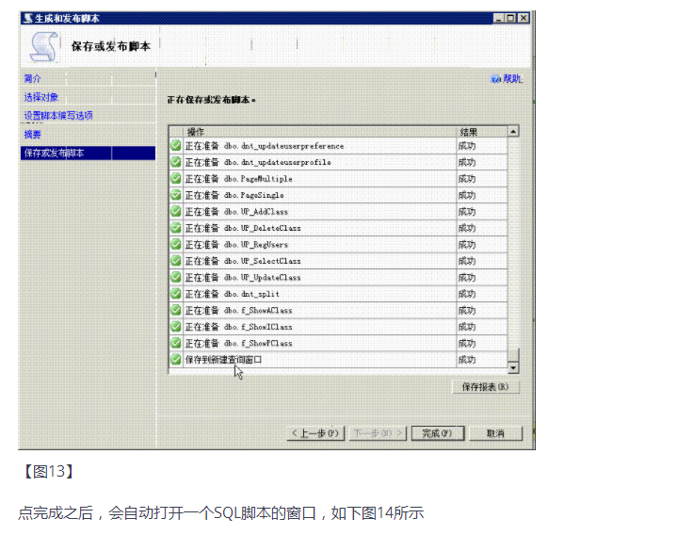Open the 设置脚本编写选项 step

tap(58, 115)
